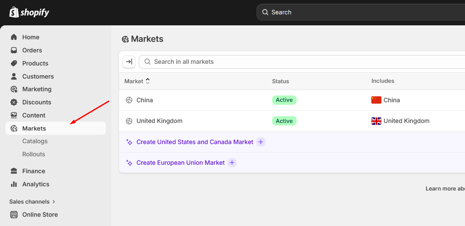This screenshot has width=465, height=226.
Task: Click the magnifier icon in top search bar
Action: pyautogui.click(x=265, y=12)
